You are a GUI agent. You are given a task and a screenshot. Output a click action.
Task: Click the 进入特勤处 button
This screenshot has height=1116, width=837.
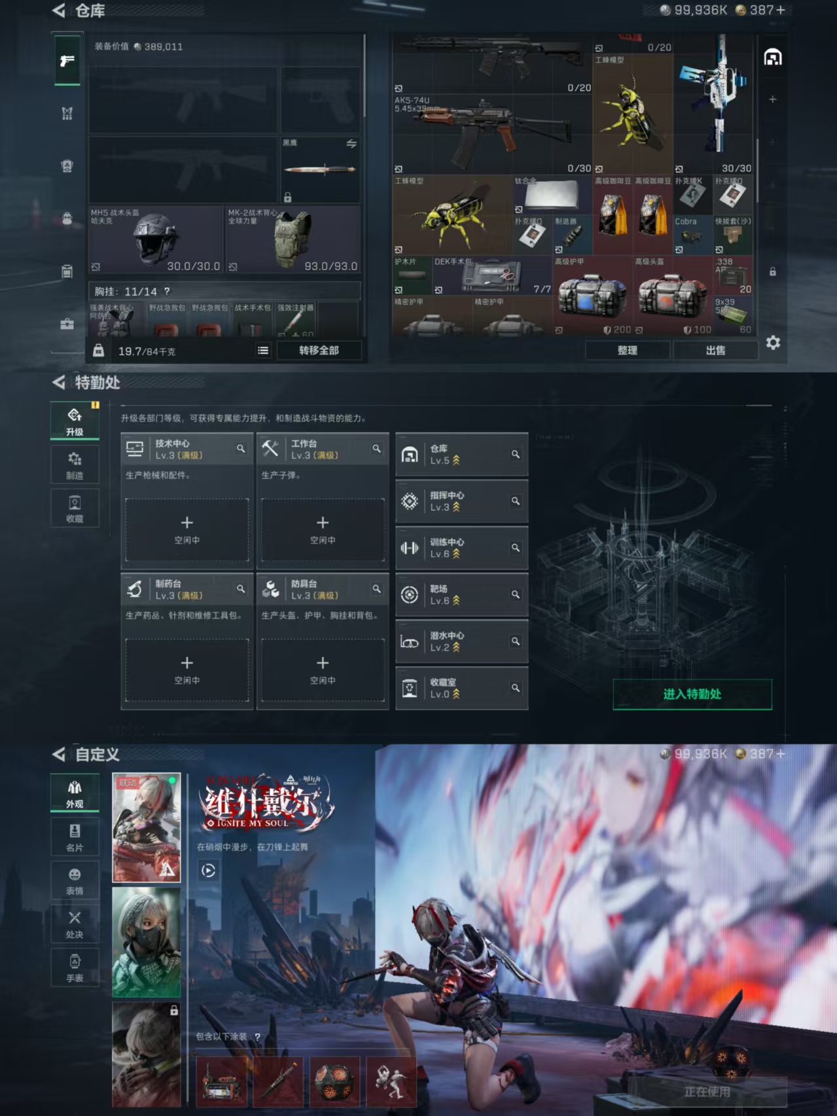pos(692,694)
